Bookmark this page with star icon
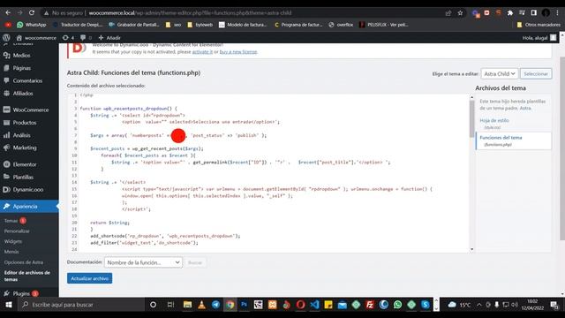 460,12
